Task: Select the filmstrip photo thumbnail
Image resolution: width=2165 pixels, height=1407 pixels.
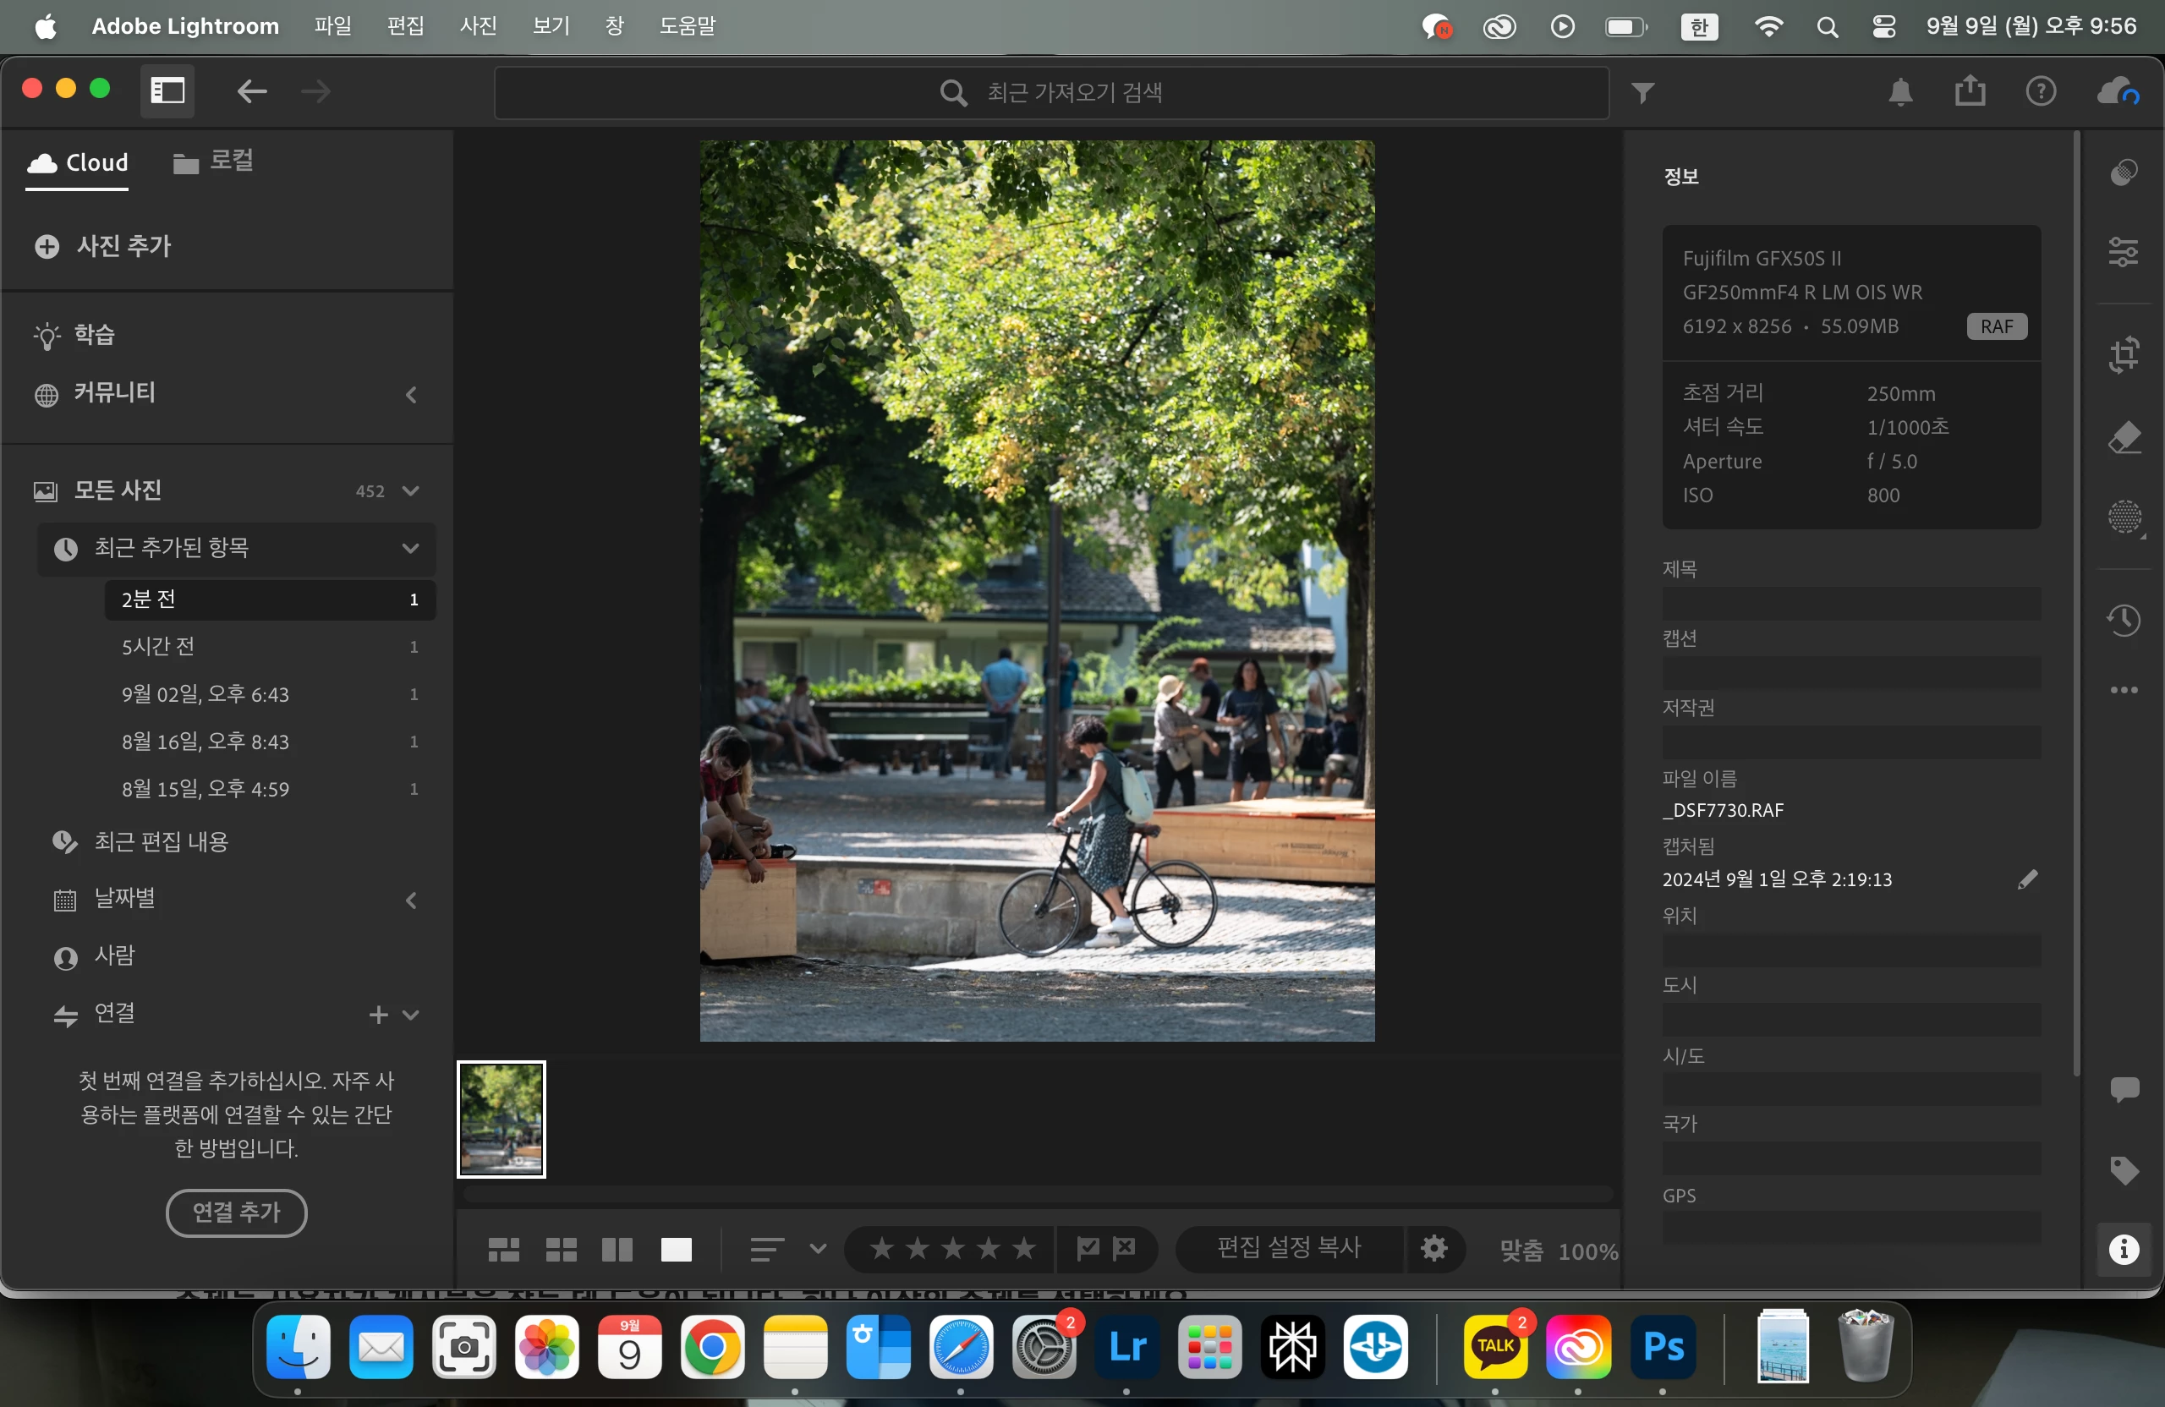Action: point(502,1119)
